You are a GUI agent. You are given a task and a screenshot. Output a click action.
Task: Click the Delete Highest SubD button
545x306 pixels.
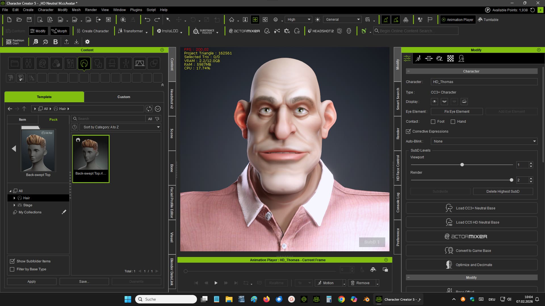[503, 192]
